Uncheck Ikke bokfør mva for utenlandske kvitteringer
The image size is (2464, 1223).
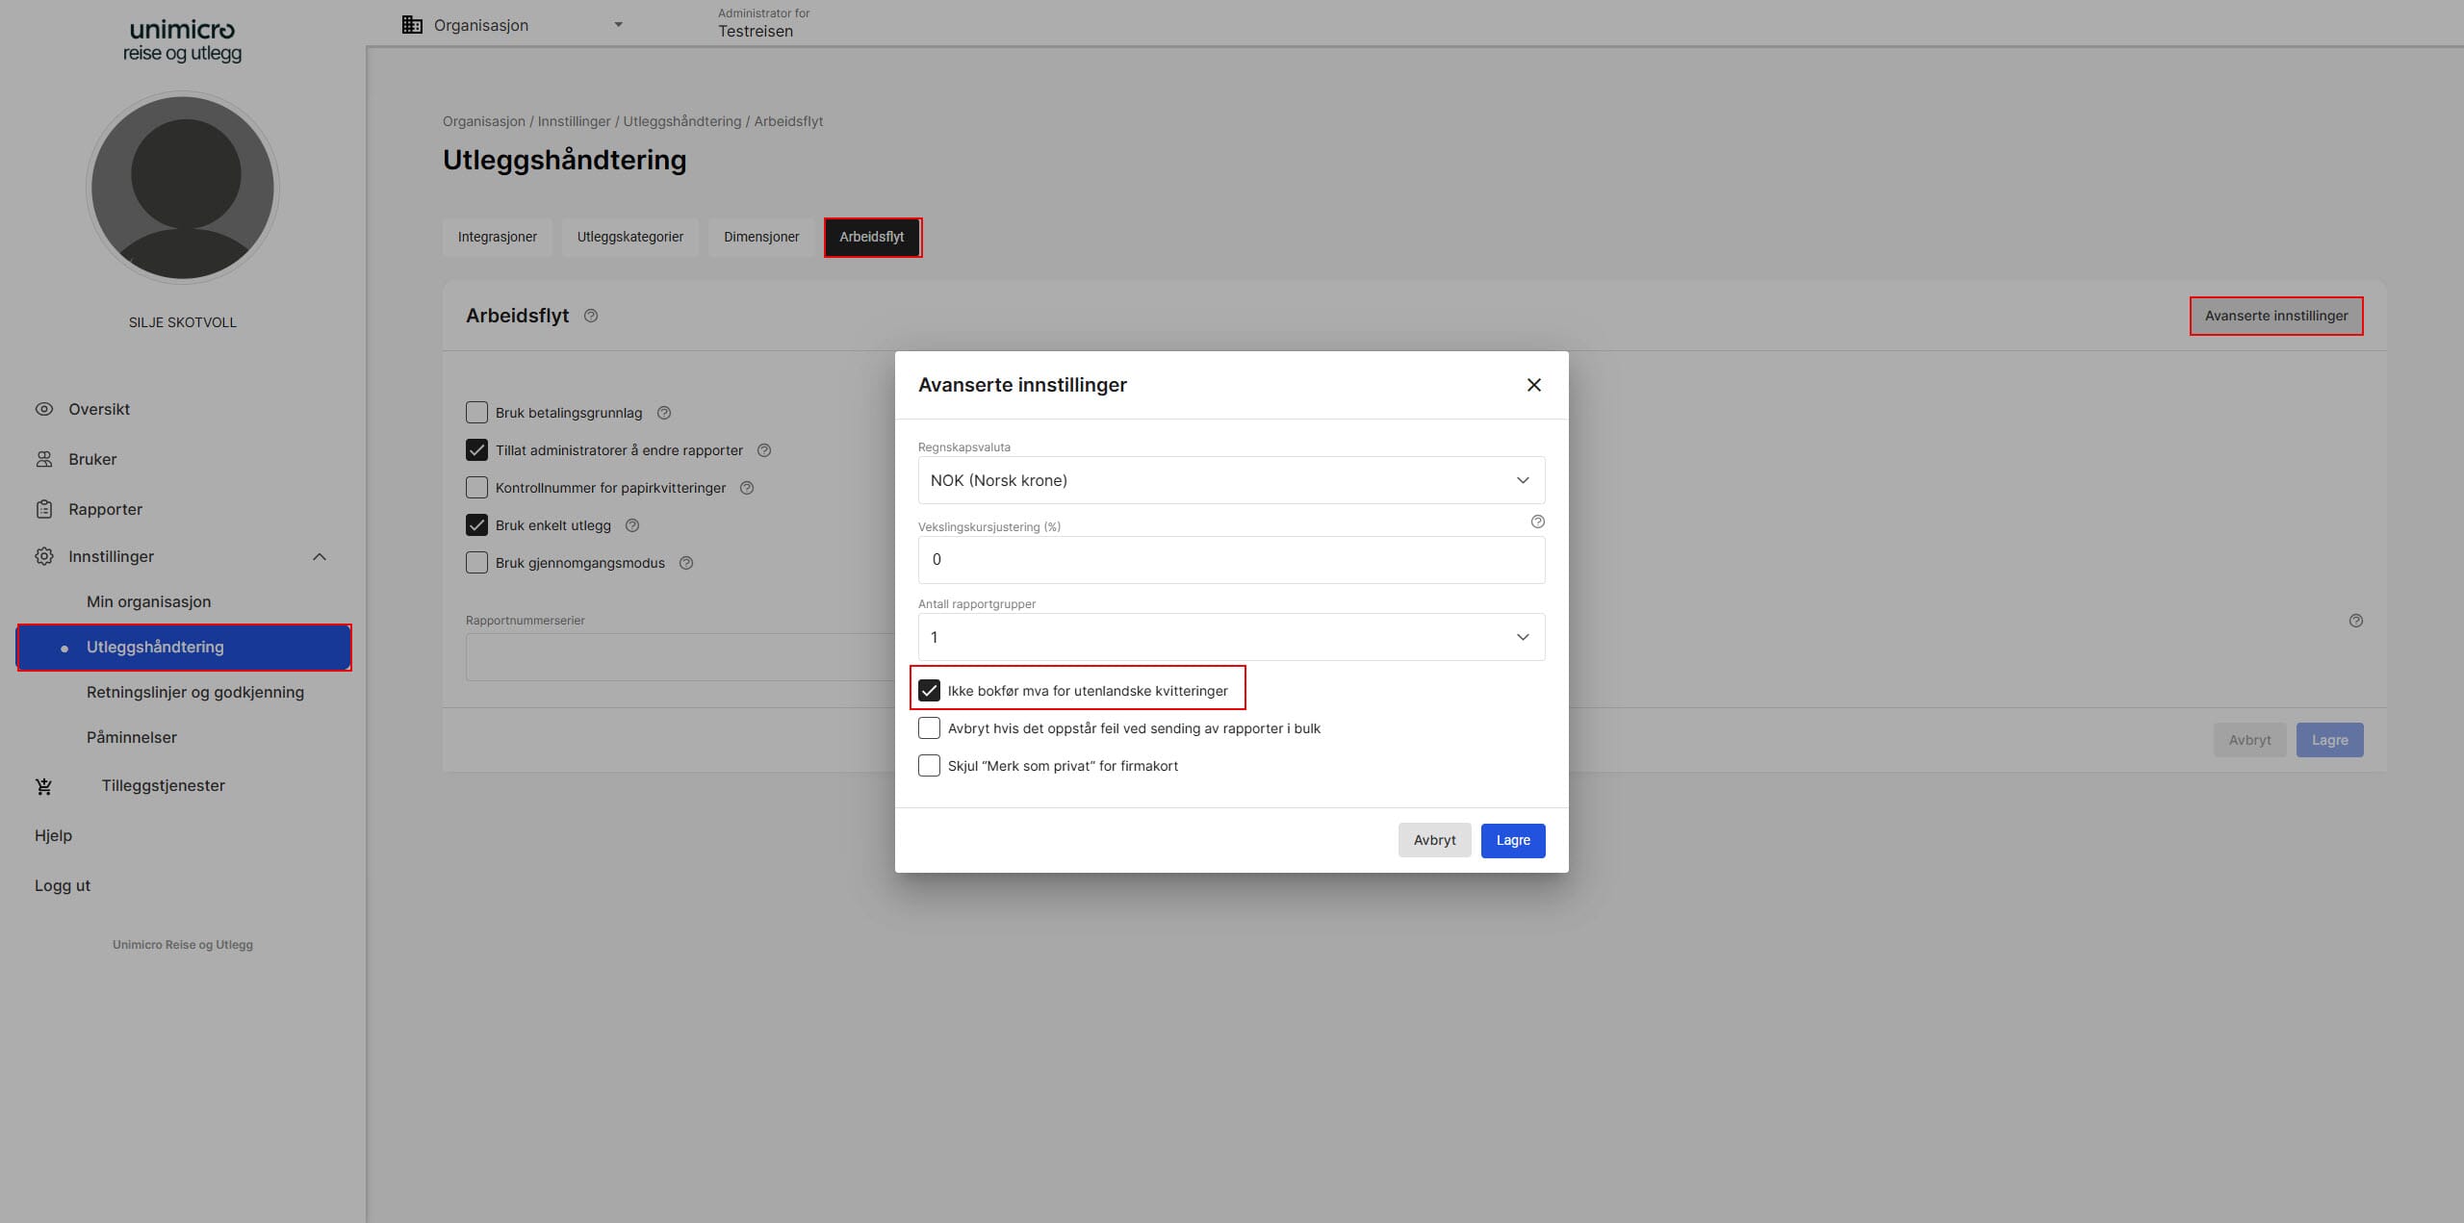click(929, 691)
